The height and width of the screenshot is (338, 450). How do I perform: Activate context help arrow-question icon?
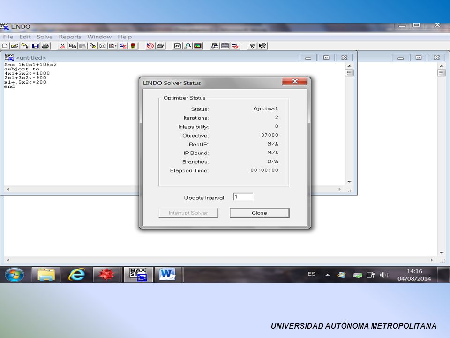pos(262,46)
